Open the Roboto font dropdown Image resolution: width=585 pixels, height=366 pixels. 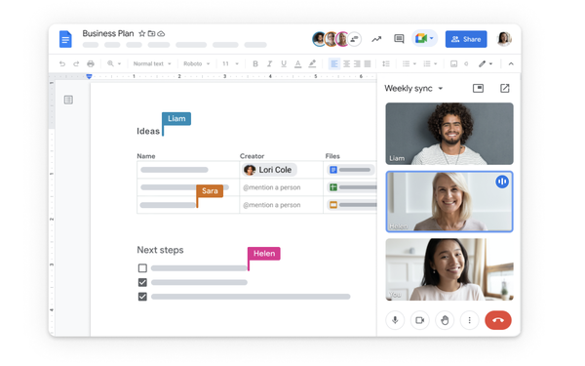pos(197,63)
